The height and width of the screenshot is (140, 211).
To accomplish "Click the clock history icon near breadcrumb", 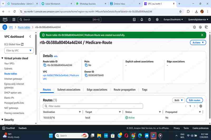I will [x=200, y=27].
